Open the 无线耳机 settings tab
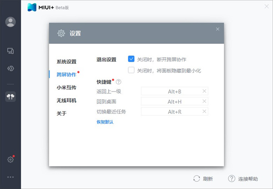The image size is (273, 189). click(x=66, y=100)
